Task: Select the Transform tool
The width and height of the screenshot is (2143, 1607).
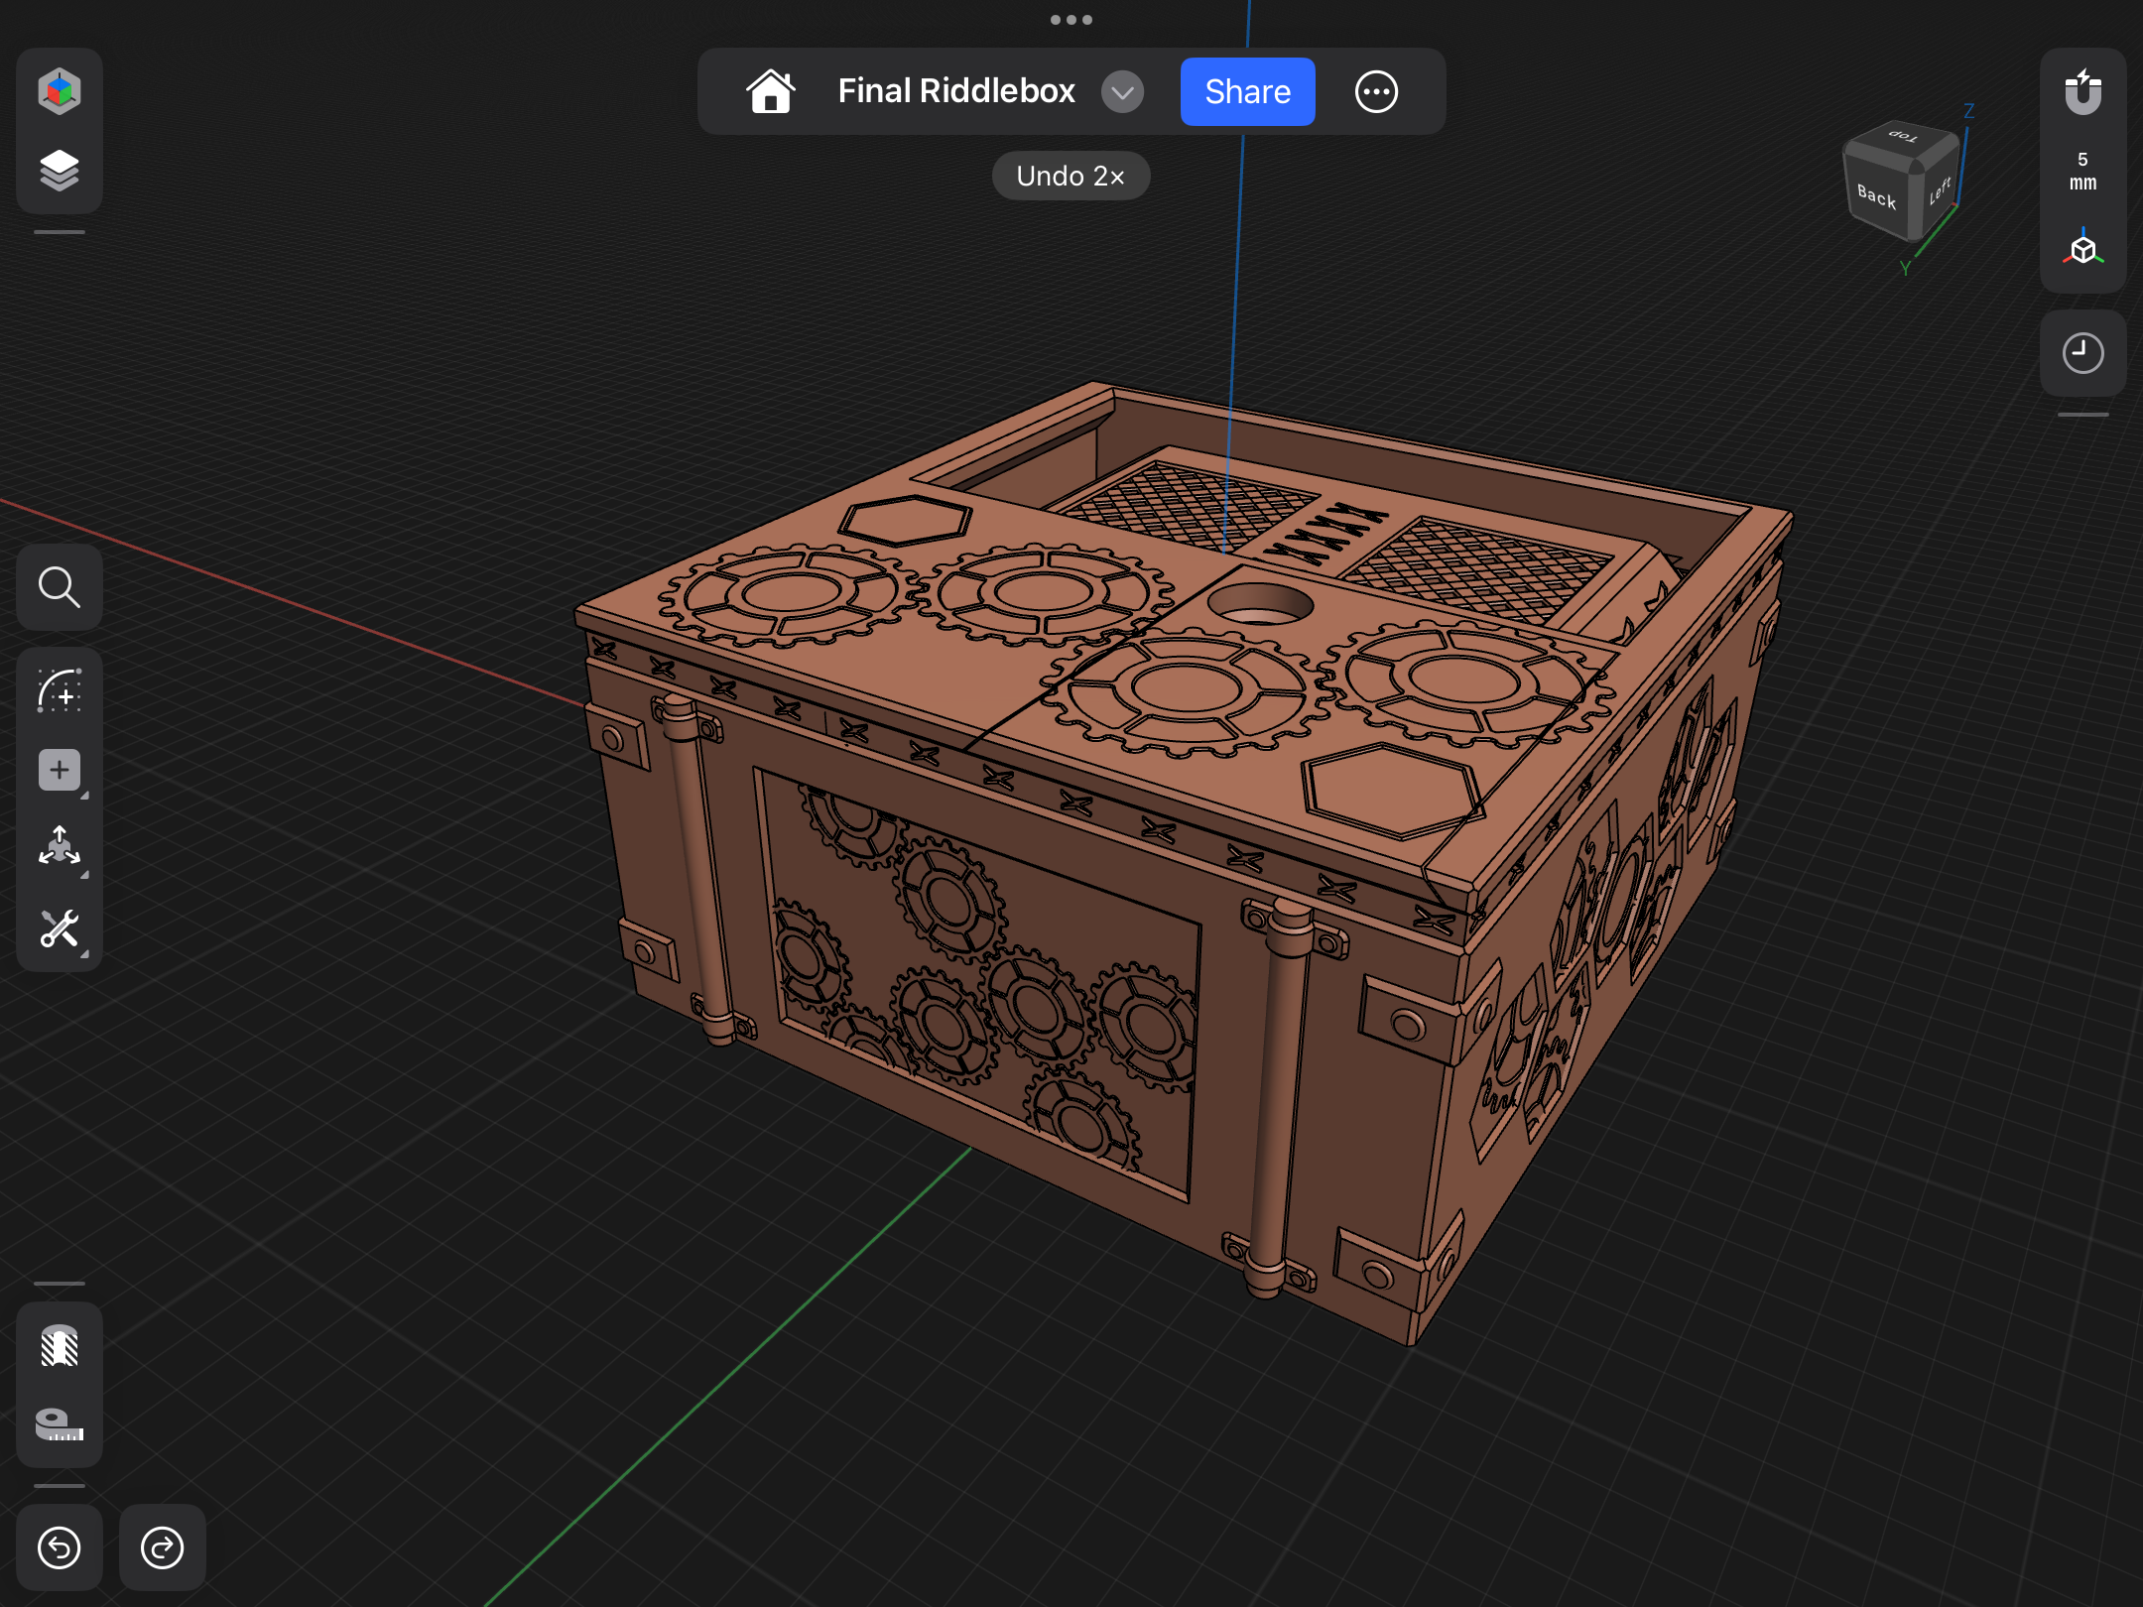Action: 60,848
